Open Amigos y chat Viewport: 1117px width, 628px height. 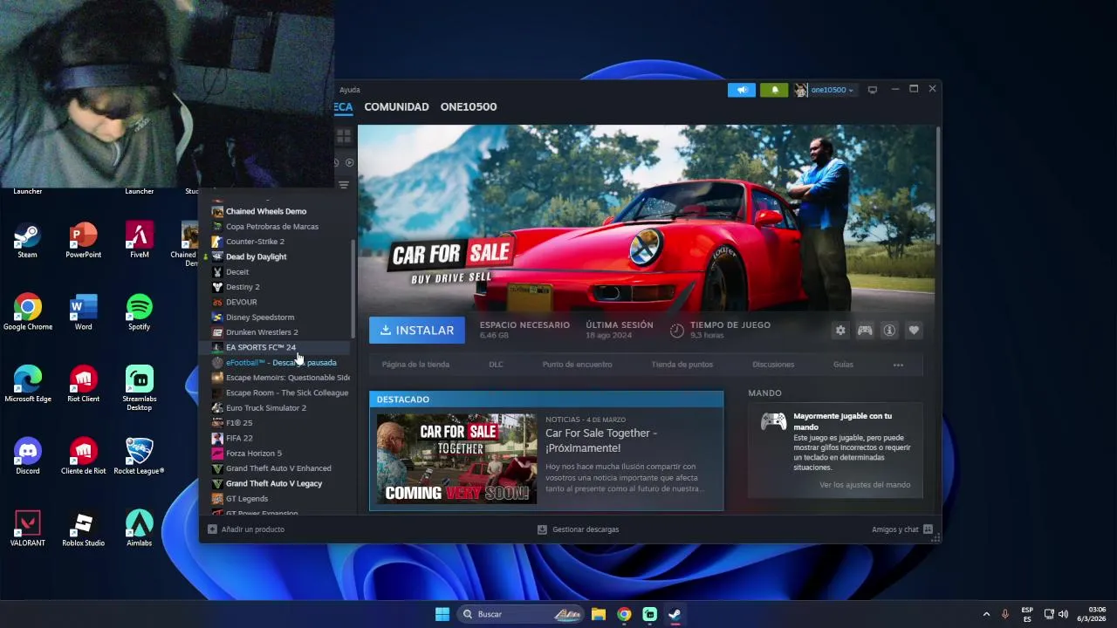pos(901,529)
